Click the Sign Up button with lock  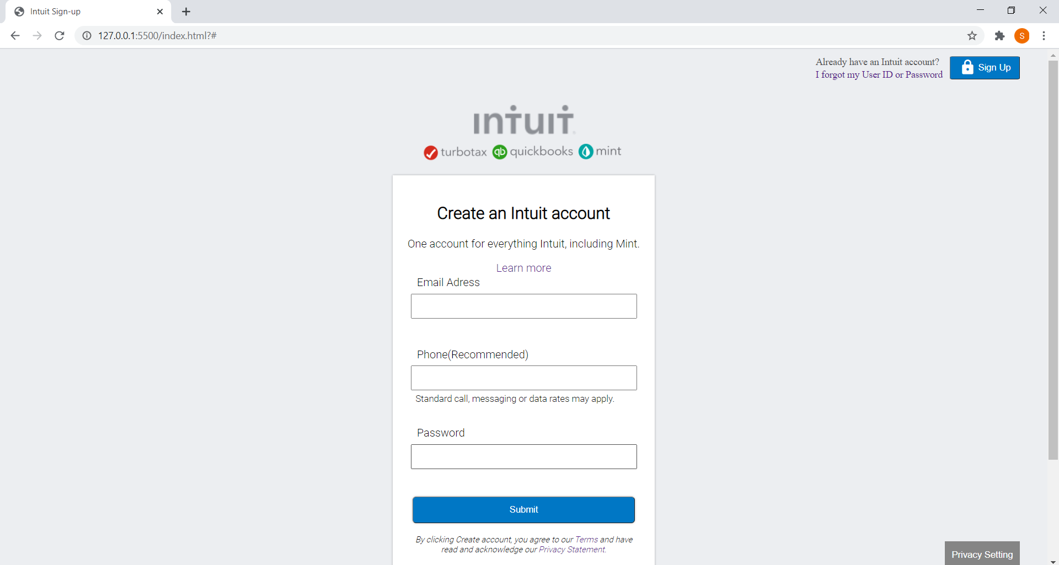pyautogui.click(x=985, y=68)
